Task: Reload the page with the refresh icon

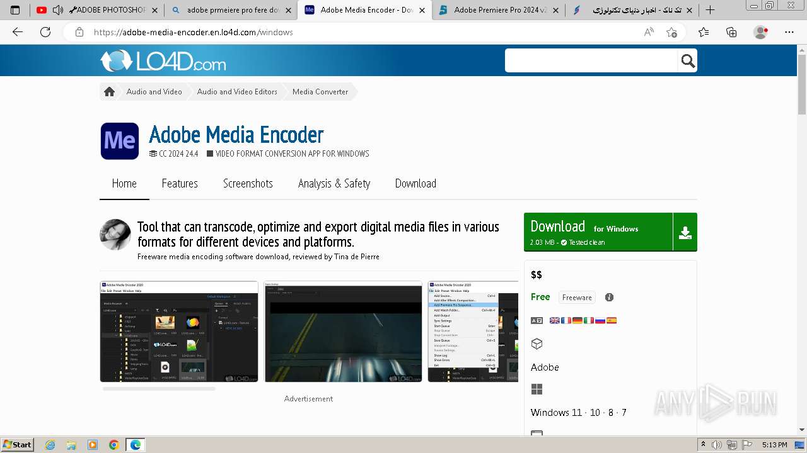Action: (x=45, y=32)
